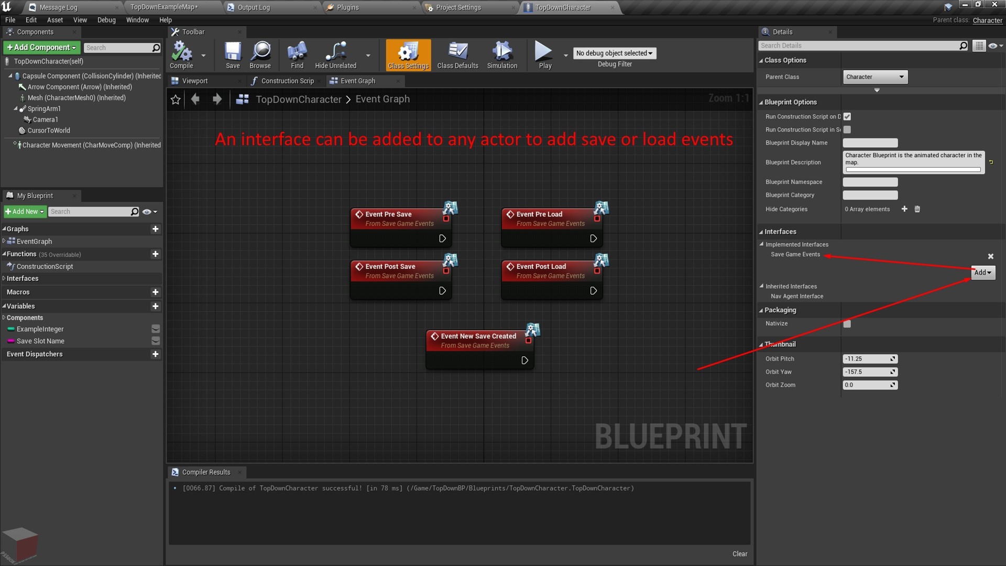Enable the Nativize checkbox

847,324
